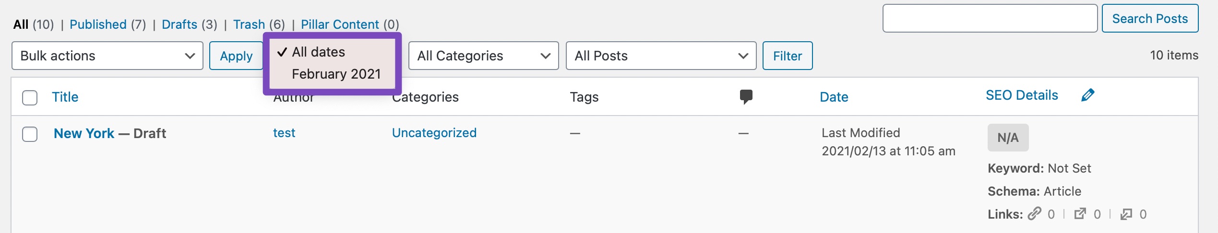Image resolution: width=1218 pixels, height=233 pixels.
Task: Open the All Posts filter dropdown
Action: [661, 56]
